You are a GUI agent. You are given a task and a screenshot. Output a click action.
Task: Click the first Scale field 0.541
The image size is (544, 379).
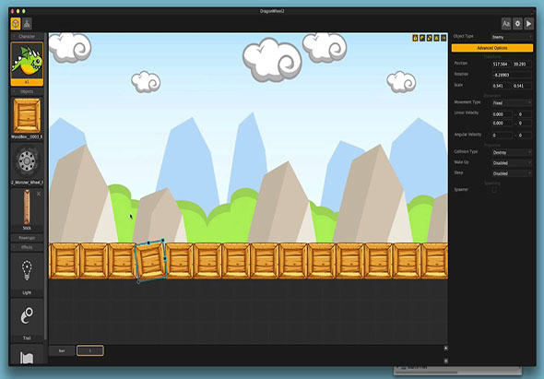(501, 86)
